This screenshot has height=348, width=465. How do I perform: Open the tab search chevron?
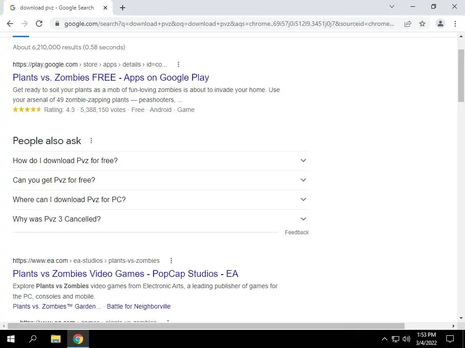392,6
